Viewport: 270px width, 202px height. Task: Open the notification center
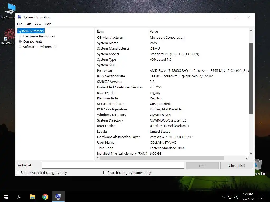pos(261,197)
